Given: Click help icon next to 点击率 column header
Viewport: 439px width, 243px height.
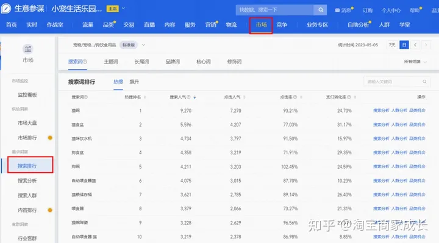Looking at the screenshot, I should point(295,97).
